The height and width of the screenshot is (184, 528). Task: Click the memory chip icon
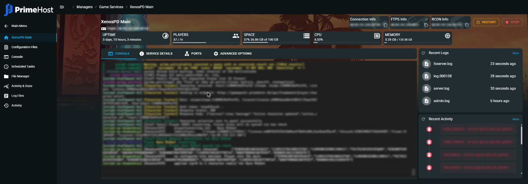point(448,36)
